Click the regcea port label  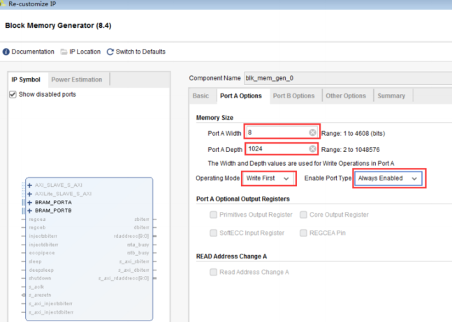tap(37, 220)
